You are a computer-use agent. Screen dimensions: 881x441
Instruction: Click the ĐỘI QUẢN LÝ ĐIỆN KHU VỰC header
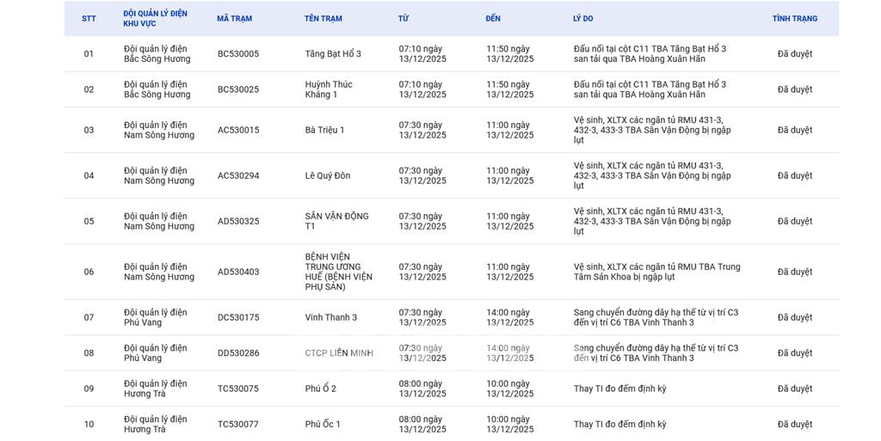coord(155,19)
